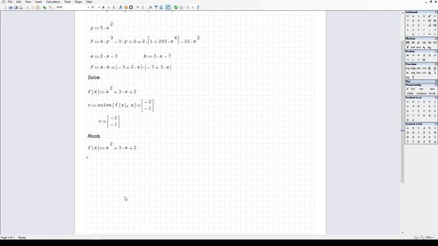Click the less-than operator in Boolean panel

(x=413, y=55)
